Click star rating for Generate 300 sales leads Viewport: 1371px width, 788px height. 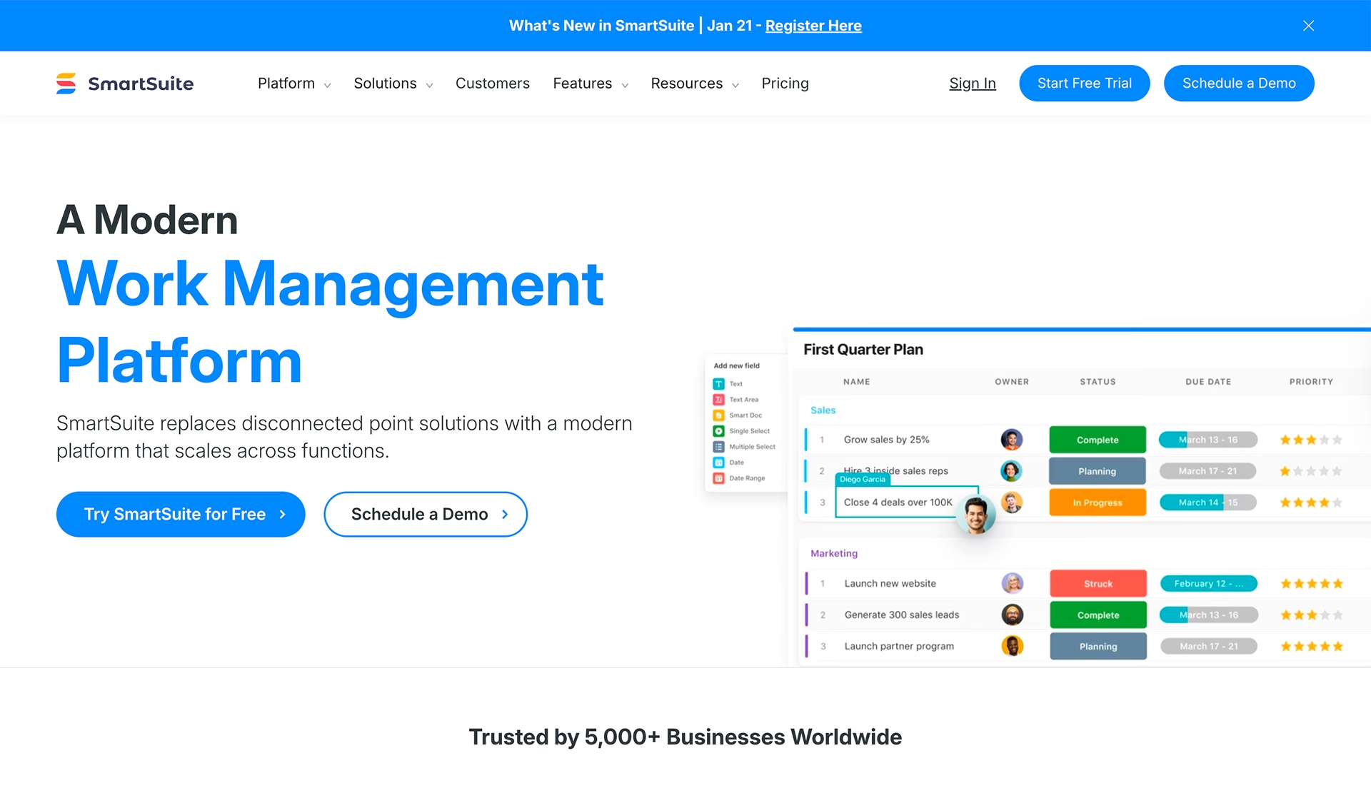point(1312,615)
